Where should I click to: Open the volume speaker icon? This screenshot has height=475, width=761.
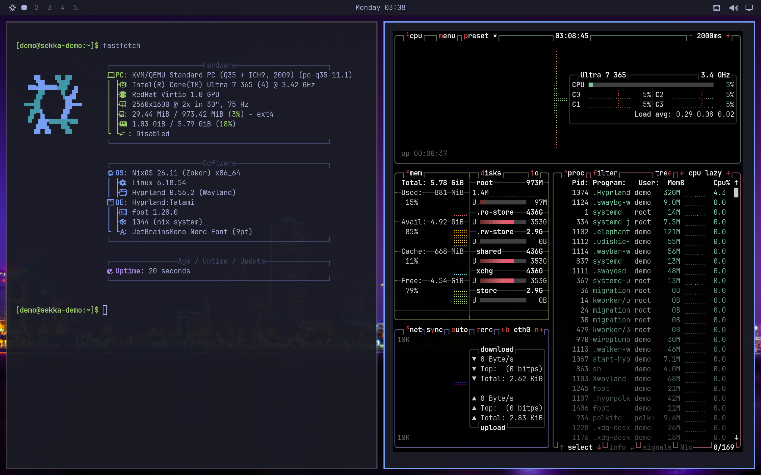pyautogui.click(x=734, y=8)
